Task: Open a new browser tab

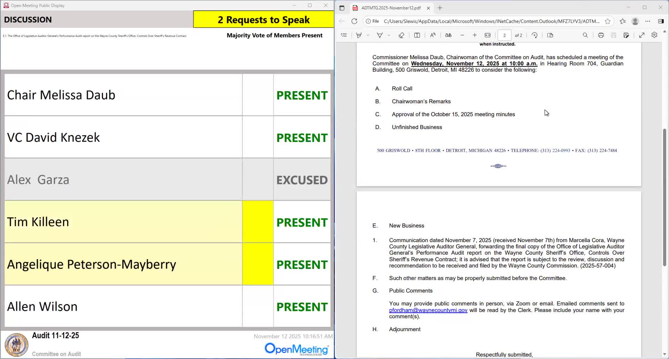Action: [x=440, y=8]
